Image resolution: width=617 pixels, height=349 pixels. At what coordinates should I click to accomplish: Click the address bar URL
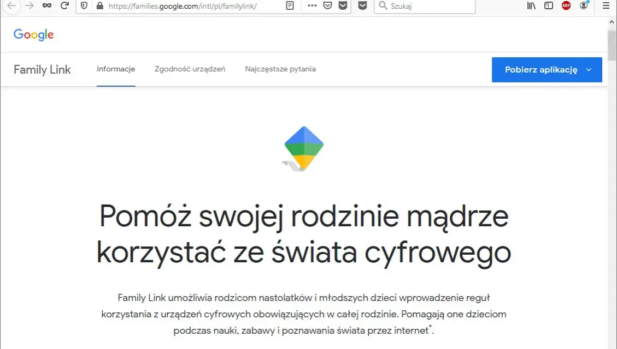pos(183,6)
